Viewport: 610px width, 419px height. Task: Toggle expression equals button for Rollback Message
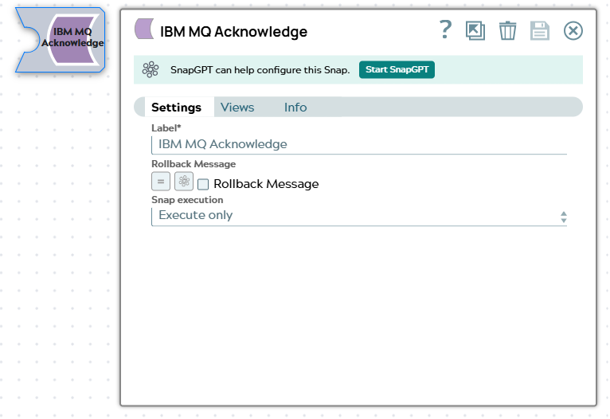pyautogui.click(x=161, y=182)
